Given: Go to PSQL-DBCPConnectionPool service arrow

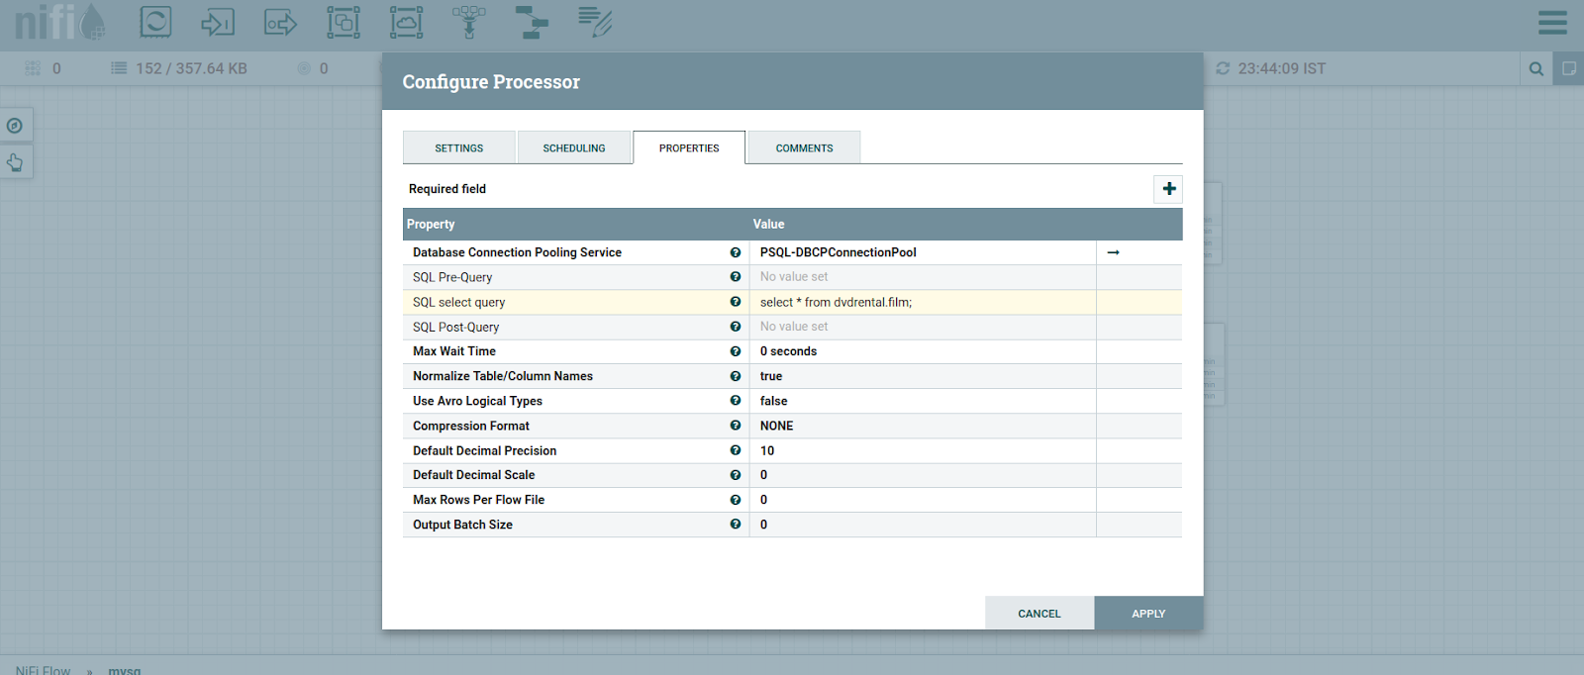Looking at the screenshot, I should (1113, 252).
